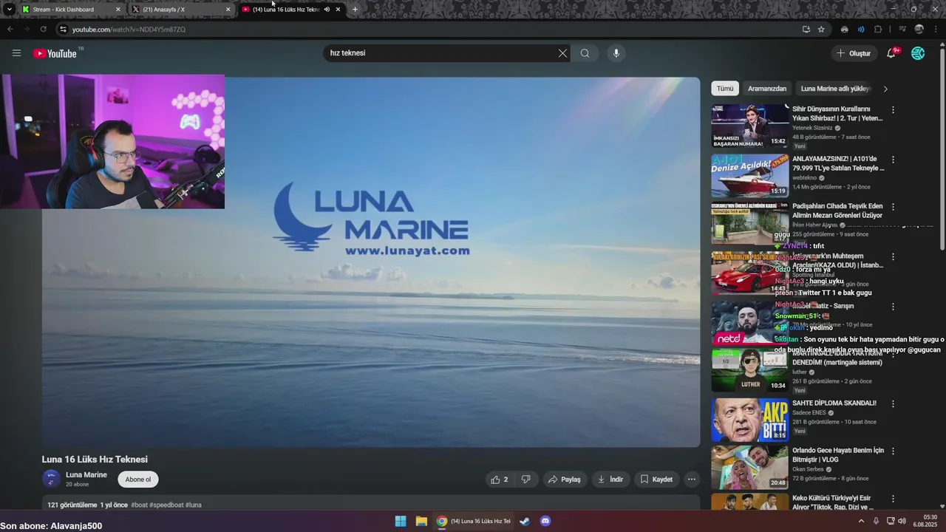
Task: Mute the audio-playing Luna tab speaker icon
Action: [327, 10]
